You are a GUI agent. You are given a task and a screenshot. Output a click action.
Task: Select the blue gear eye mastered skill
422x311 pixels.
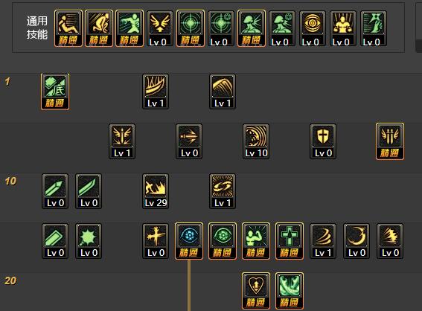tap(189, 241)
